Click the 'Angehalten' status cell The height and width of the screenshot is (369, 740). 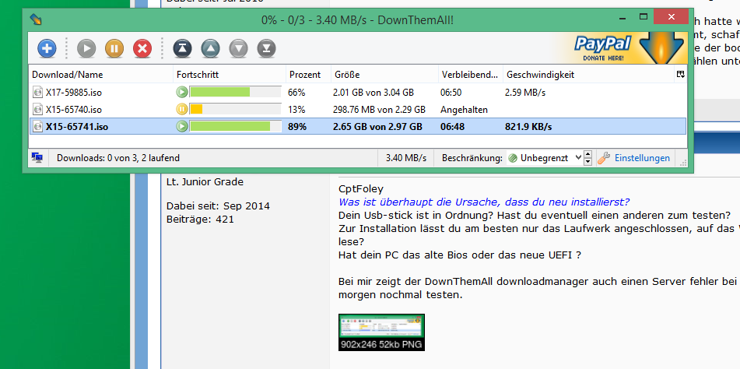tap(464, 110)
